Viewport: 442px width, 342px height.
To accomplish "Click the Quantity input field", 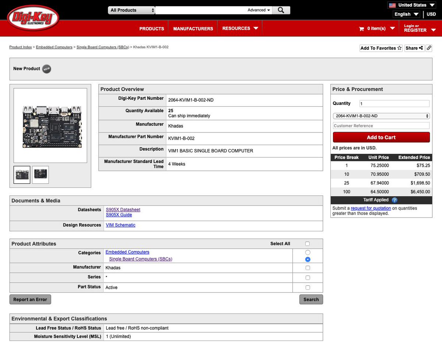I will (394, 104).
